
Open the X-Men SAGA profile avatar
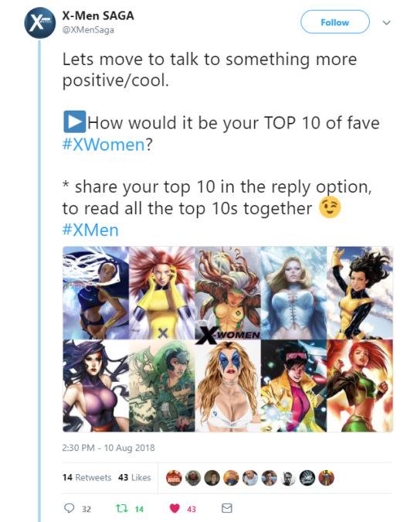click(x=40, y=22)
